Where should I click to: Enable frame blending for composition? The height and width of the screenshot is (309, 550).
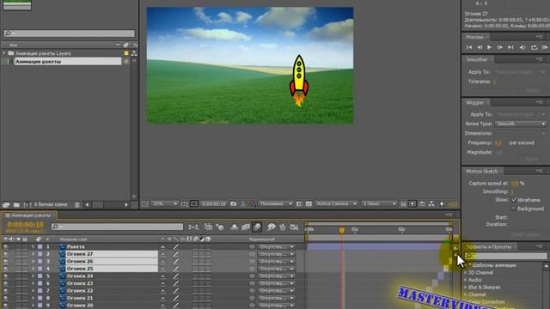[x=246, y=227]
